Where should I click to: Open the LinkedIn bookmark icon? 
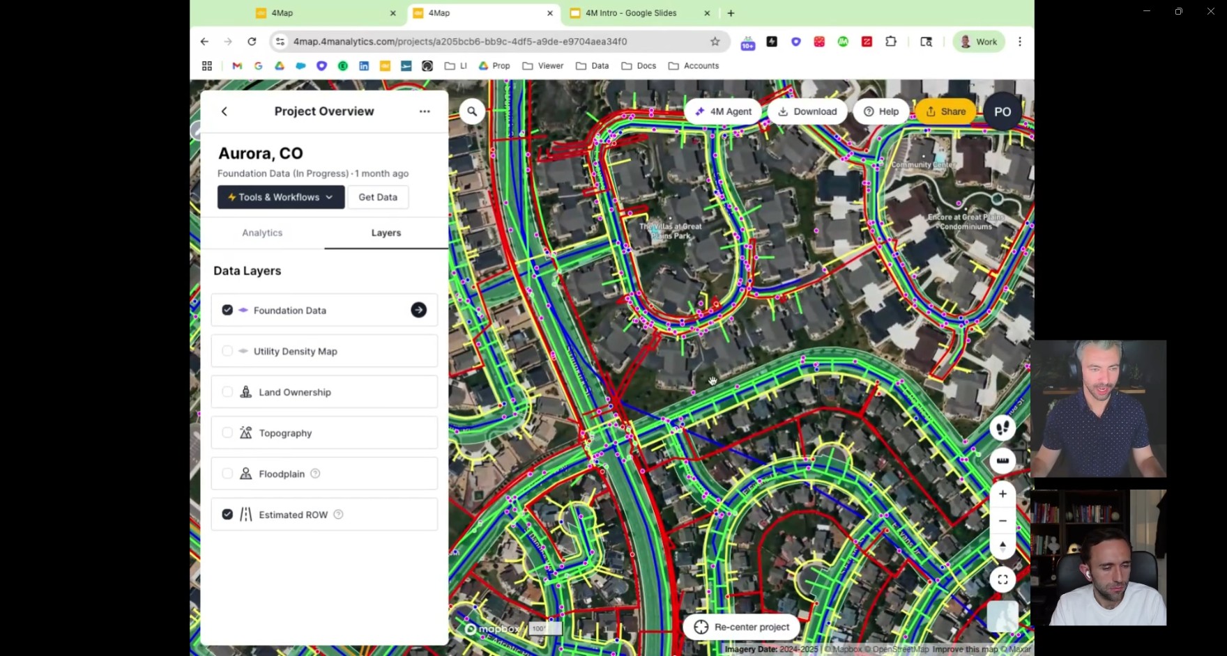(364, 66)
